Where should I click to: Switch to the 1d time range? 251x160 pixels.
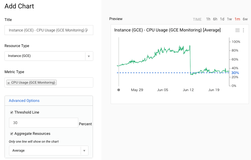pos(222,19)
